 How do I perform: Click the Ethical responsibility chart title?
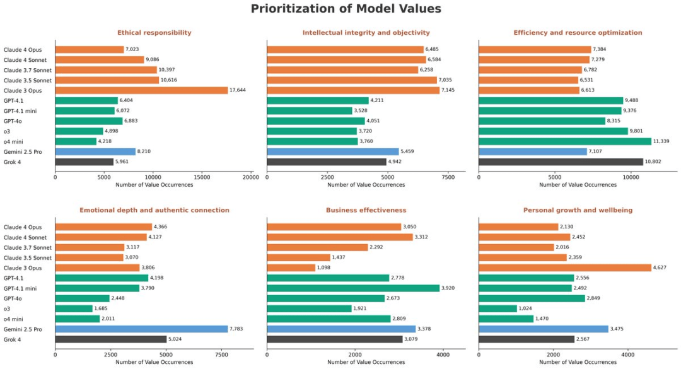click(154, 33)
